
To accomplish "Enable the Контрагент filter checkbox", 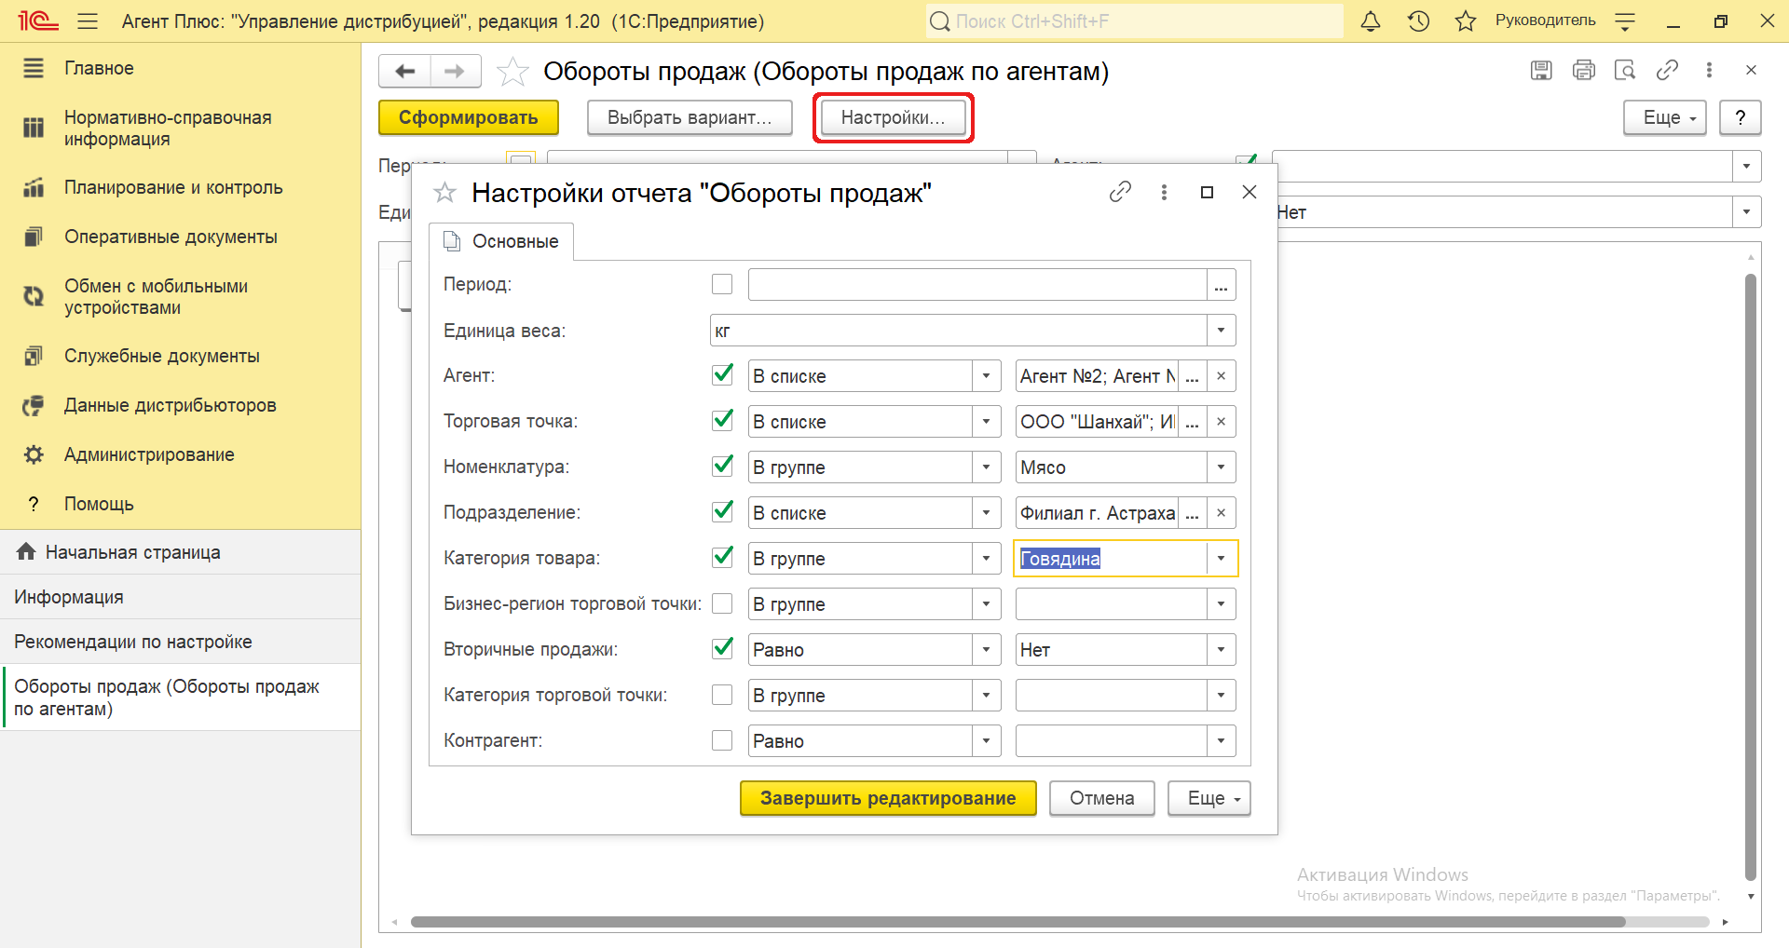I will tap(722, 740).
